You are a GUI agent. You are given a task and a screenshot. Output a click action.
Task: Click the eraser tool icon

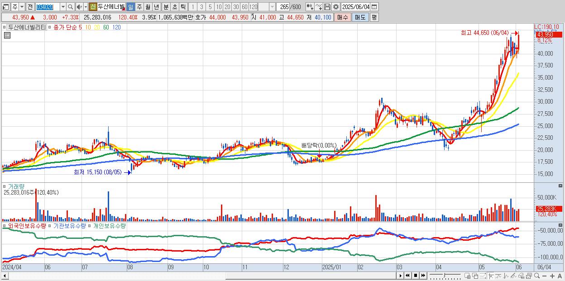(522, 276)
